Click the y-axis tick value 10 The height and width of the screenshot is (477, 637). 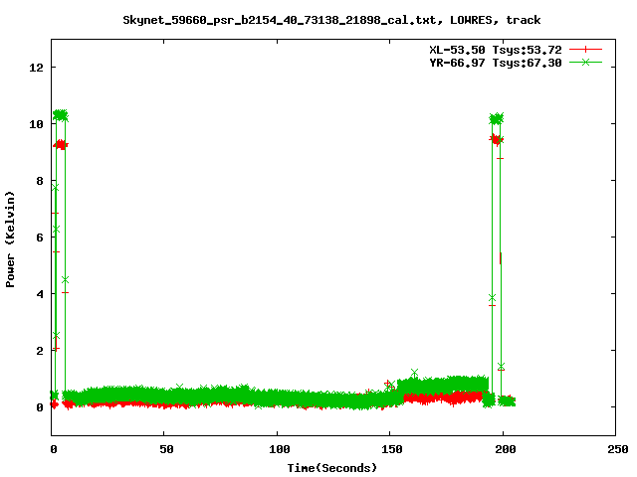pyautogui.click(x=36, y=124)
